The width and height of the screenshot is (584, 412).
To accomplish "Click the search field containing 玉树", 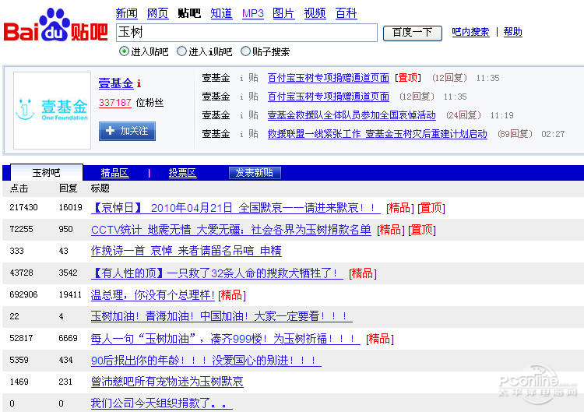I will point(247,33).
